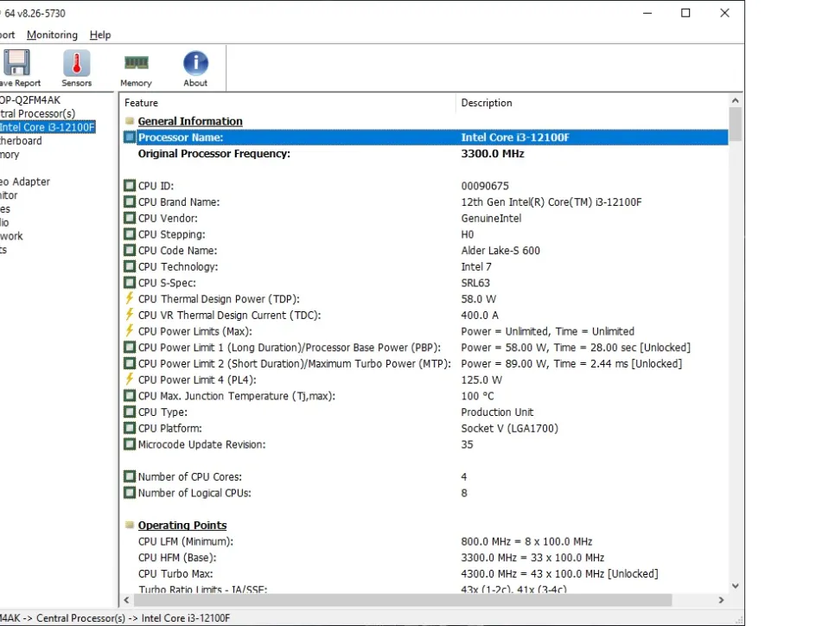This screenshot has width=835, height=626.
Task: Click the horizontal scrollbar right arrow
Action: point(722,600)
